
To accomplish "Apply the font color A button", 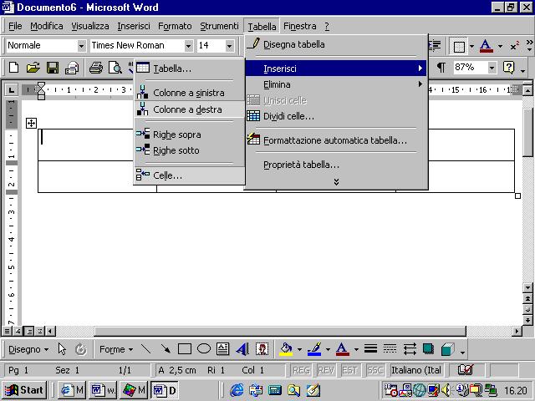I will [486, 46].
